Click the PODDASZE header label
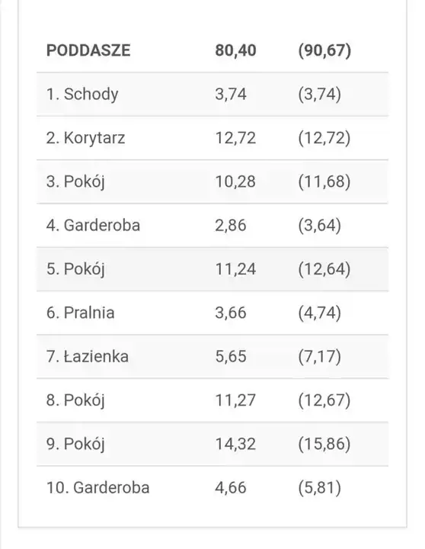 (x=88, y=50)
